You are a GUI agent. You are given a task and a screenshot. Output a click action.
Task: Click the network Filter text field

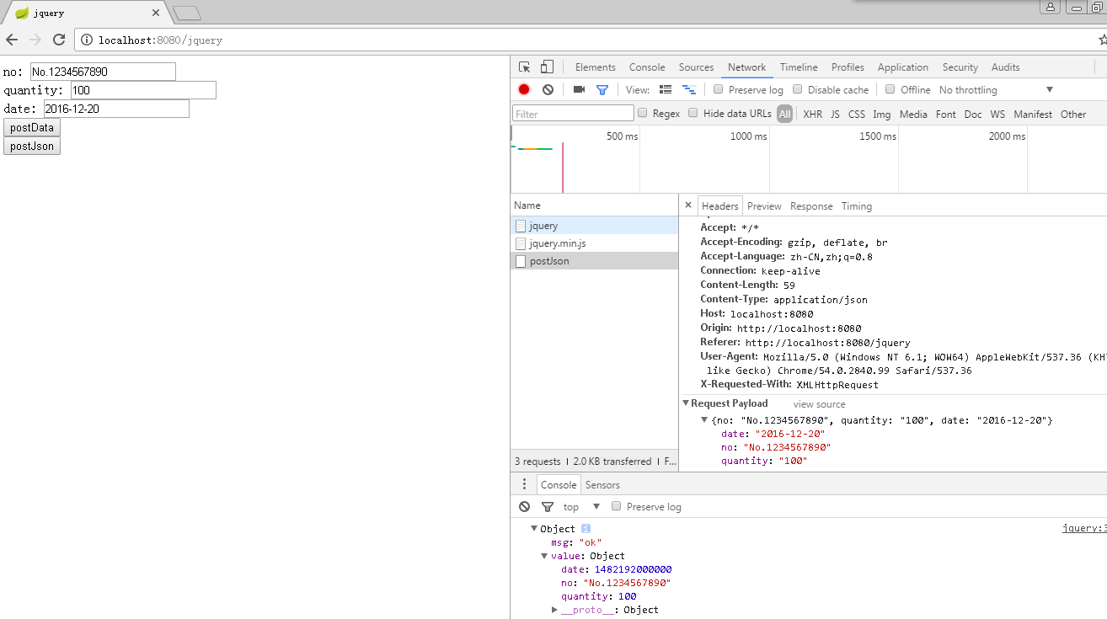click(x=573, y=114)
